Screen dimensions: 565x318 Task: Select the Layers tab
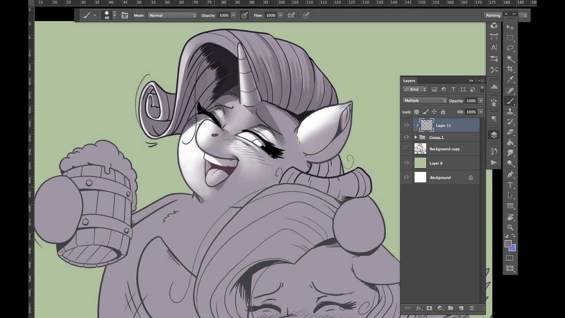(x=409, y=80)
